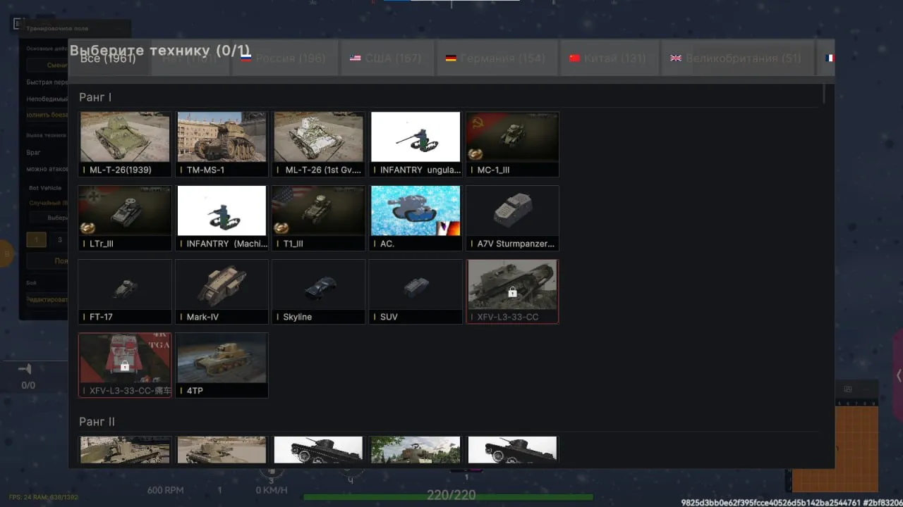903x507 pixels.
Task: Select the Mark-IV tank icon
Action: pos(222,292)
